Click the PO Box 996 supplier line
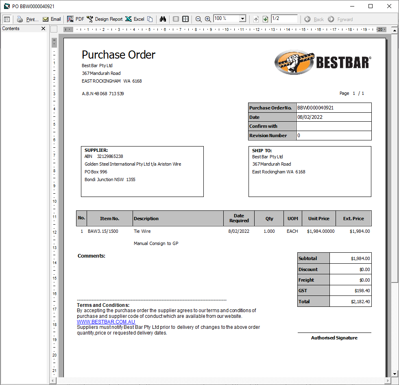Viewport: 399px width, 385px height. pyautogui.click(x=96, y=172)
